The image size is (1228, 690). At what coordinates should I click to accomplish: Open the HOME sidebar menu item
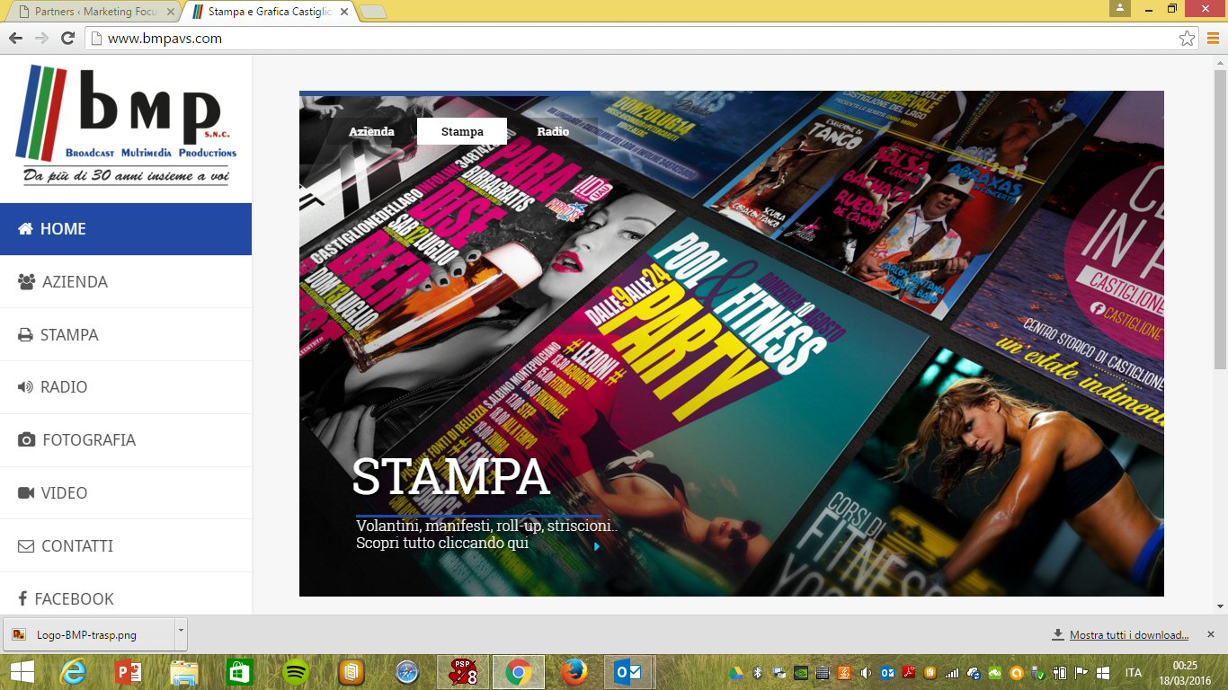126,229
